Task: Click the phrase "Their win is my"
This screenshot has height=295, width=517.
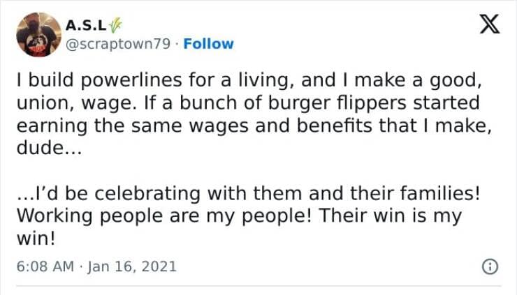Action: click(391, 216)
